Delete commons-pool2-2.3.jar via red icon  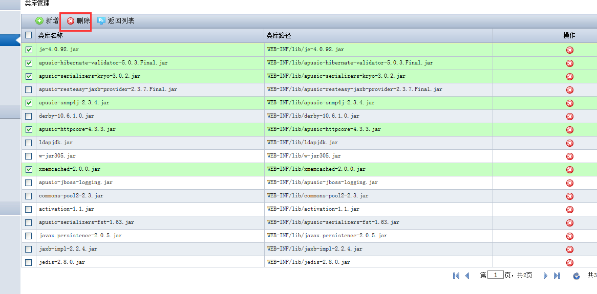pyautogui.click(x=569, y=196)
